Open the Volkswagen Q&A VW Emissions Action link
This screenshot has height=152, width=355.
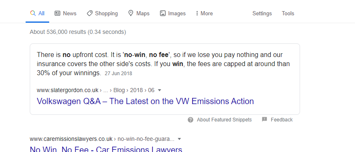coord(145,101)
